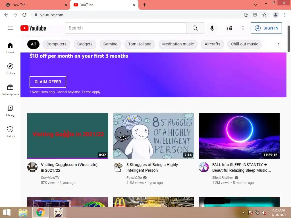Open CowMowTV channel name link
The image size is (291, 218).
tap(50, 178)
